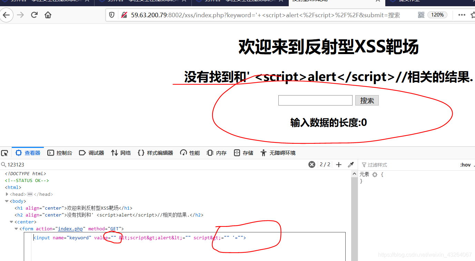Select the <html> node row
Image resolution: width=475 pixels, height=261 pixels.
click(13, 187)
